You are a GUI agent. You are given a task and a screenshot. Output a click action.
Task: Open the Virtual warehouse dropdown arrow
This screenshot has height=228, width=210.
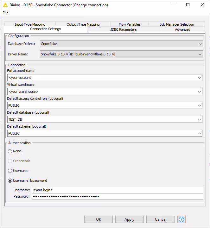[x=199, y=92]
